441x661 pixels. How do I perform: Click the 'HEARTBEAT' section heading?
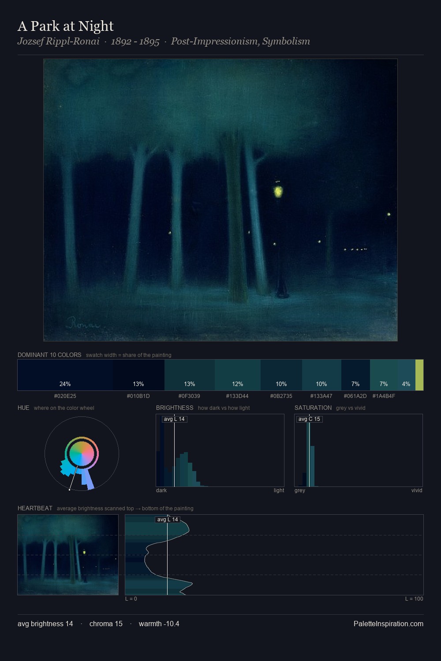[35, 508]
